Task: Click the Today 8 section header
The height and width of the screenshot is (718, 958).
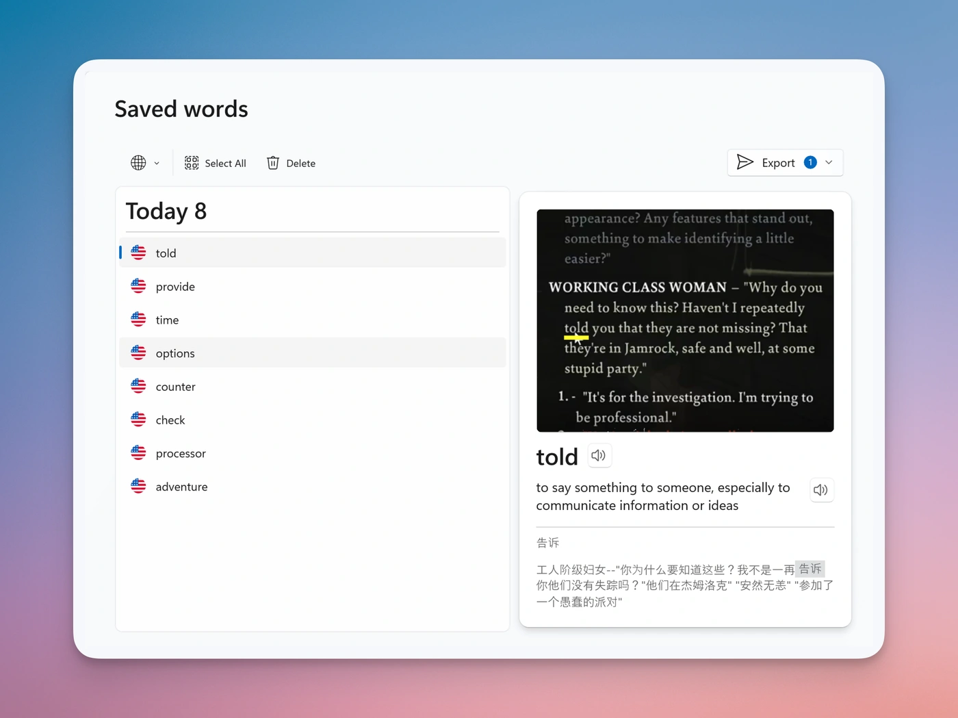Action: pyautogui.click(x=166, y=211)
